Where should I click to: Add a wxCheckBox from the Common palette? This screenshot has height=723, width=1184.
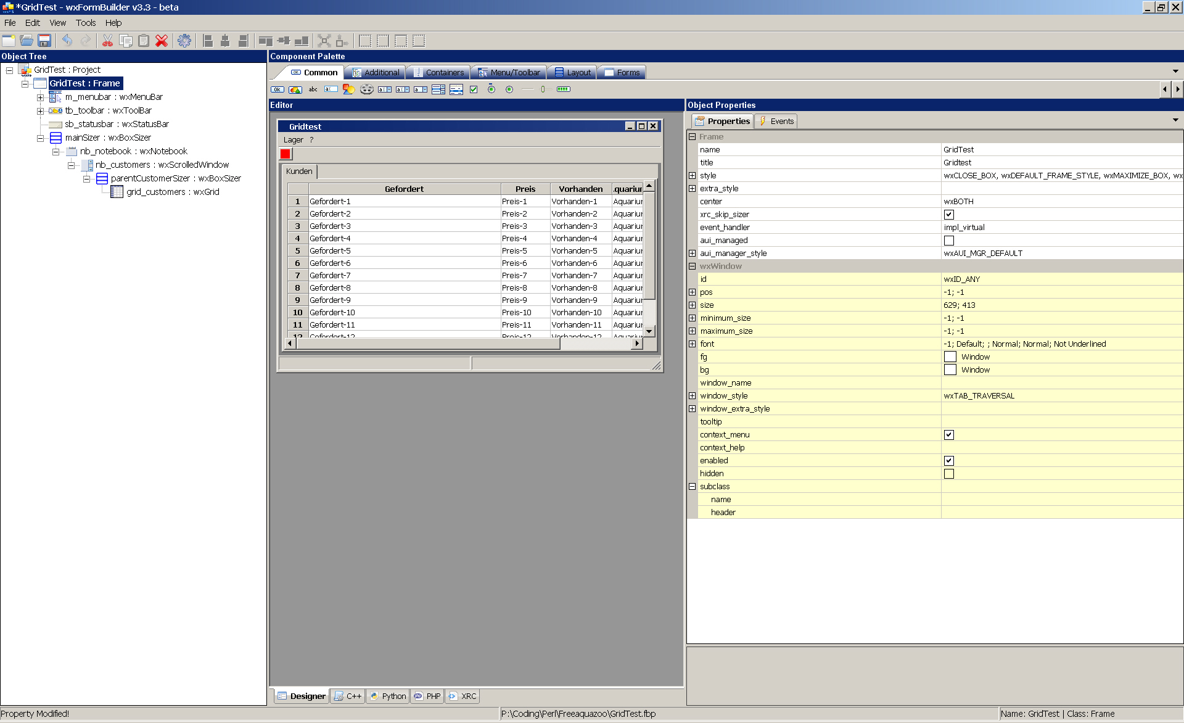pos(474,89)
